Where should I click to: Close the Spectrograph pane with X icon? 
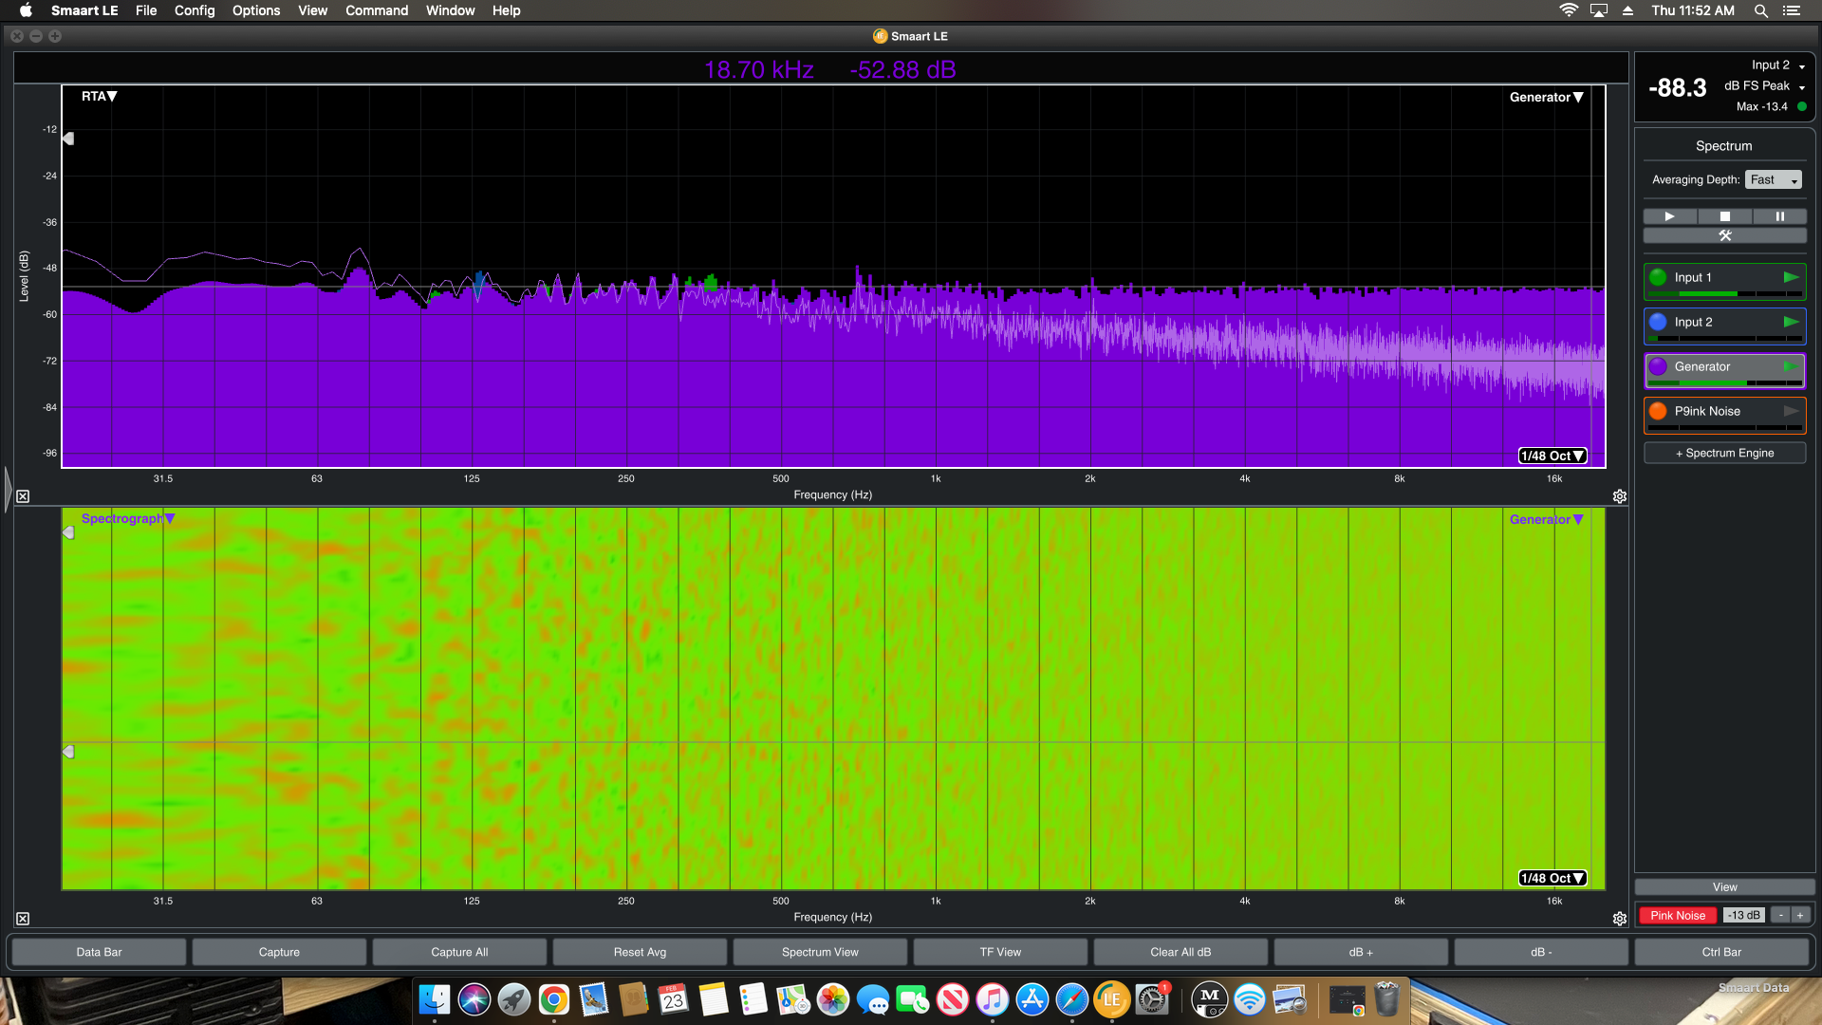[x=23, y=919]
